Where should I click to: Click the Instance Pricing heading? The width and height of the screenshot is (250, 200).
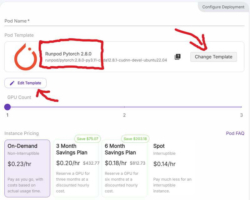tap(22, 133)
